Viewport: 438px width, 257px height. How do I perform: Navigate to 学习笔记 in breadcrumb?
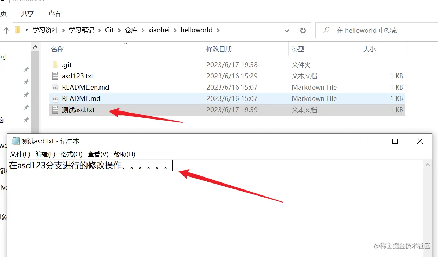pyautogui.click(x=82, y=30)
